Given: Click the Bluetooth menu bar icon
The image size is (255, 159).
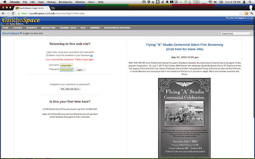Looking at the screenshot, I should tap(181, 2).
